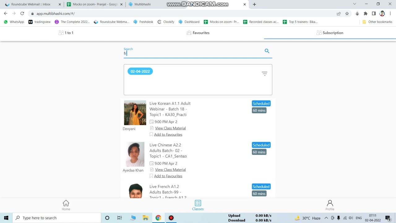The height and width of the screenshot is (223, 396).
Task: Open Chrome from the taskbar
Action: click(158, 218)
